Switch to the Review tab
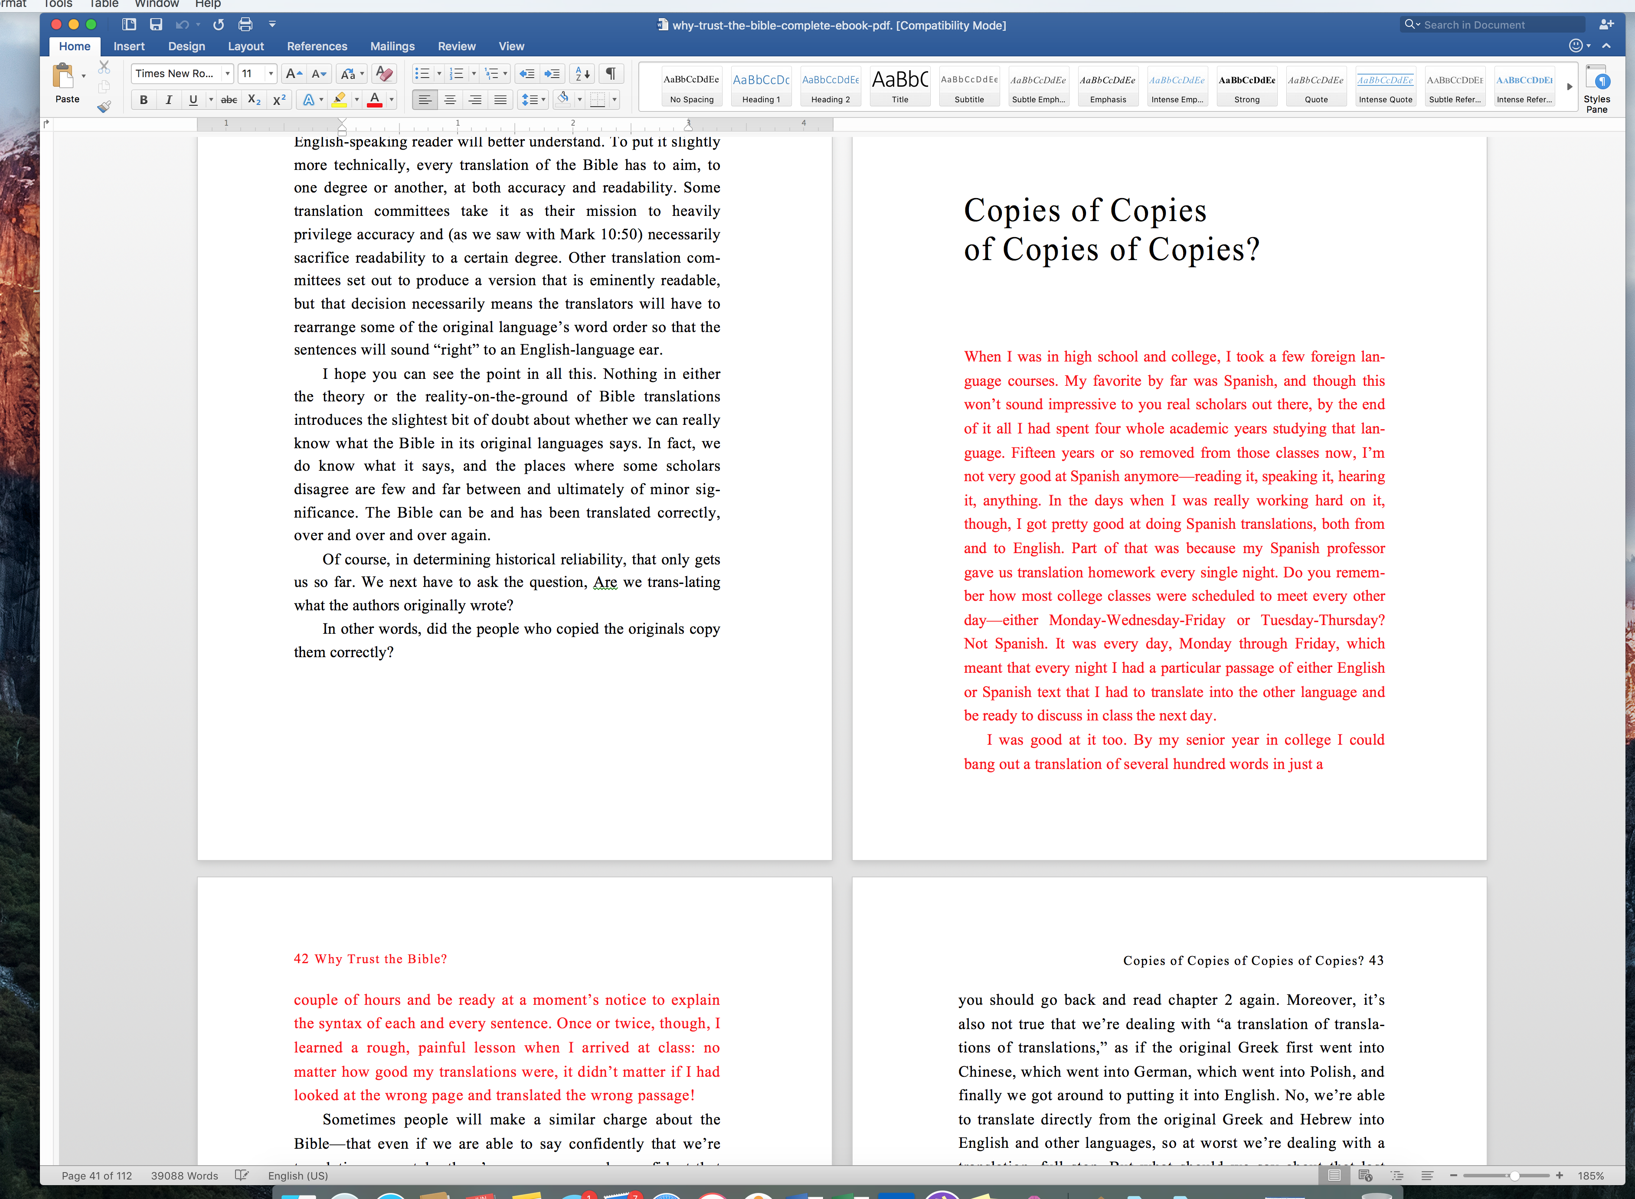 click(457, 46)
